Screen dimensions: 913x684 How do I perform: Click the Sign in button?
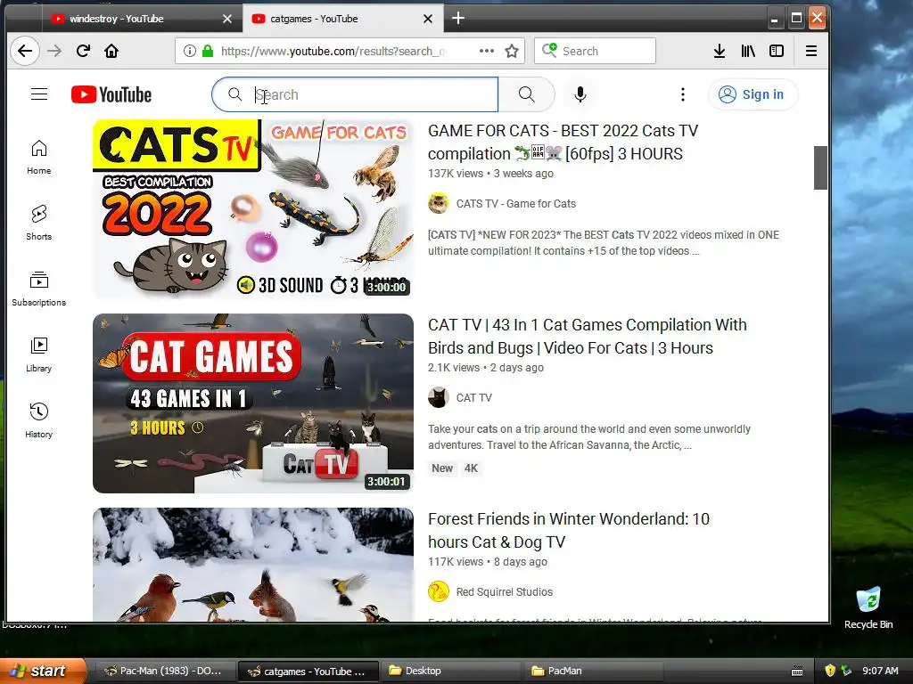pyautogui.click(x=753, y=94)
